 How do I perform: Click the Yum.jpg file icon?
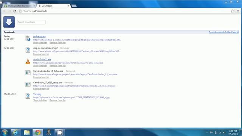click(28, 96)
